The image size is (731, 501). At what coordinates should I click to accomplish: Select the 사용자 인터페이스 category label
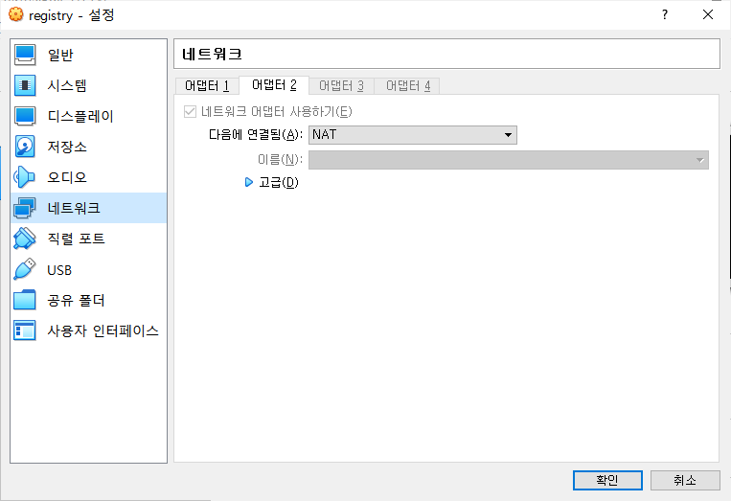[103, 330]
